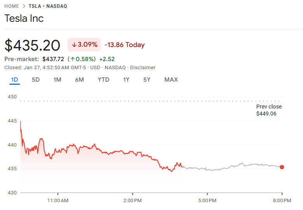This screenshot has width=303, height=210.
Task: Click the 2:00 PM axis label
Action: coord(133,201)
